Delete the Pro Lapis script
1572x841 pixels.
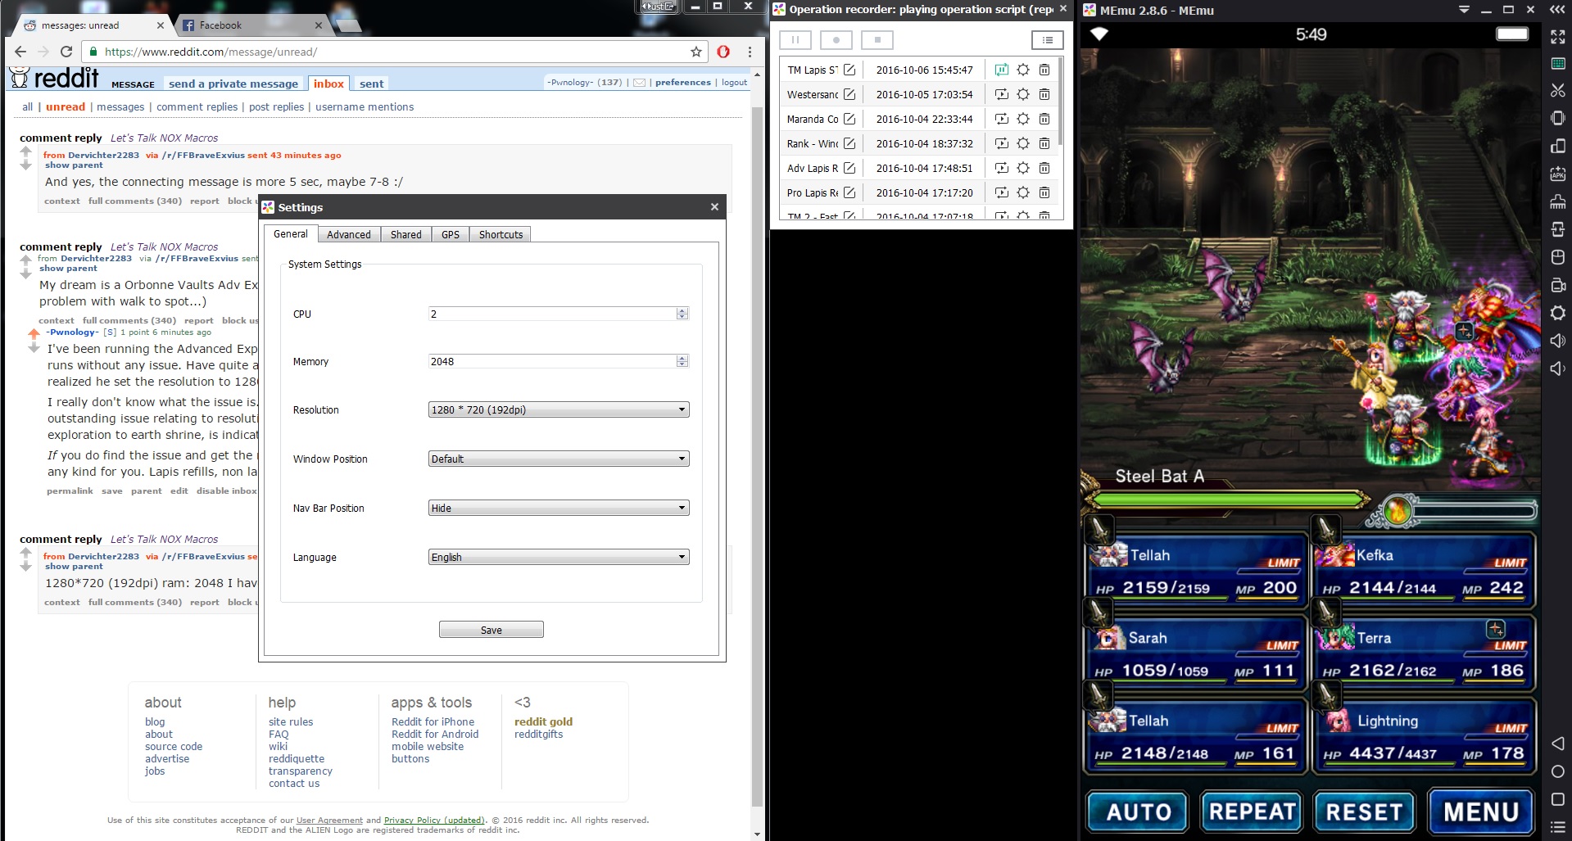(x=1044, y=192)
